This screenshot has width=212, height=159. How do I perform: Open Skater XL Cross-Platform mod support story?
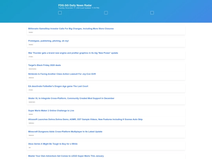(x=71, y=98)
